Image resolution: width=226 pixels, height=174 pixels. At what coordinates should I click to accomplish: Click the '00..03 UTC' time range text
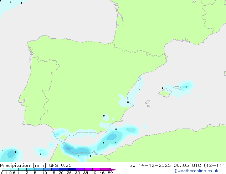(x=187, y=165)
